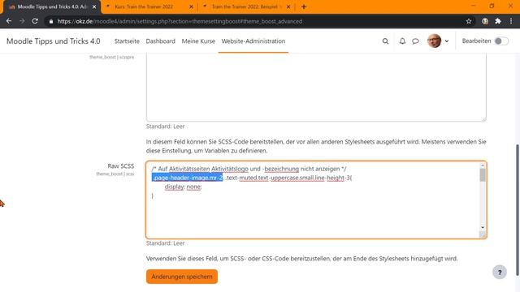Open notifications bell in Moodle header

[x=402, y=41]
